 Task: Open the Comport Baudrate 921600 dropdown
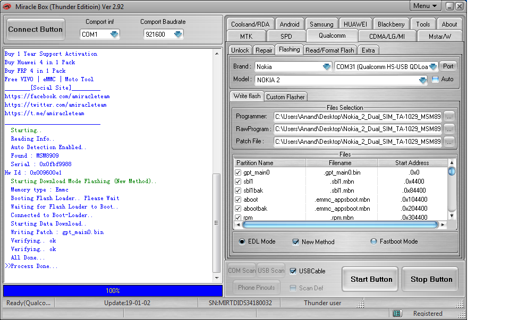[x=178, y=34]
